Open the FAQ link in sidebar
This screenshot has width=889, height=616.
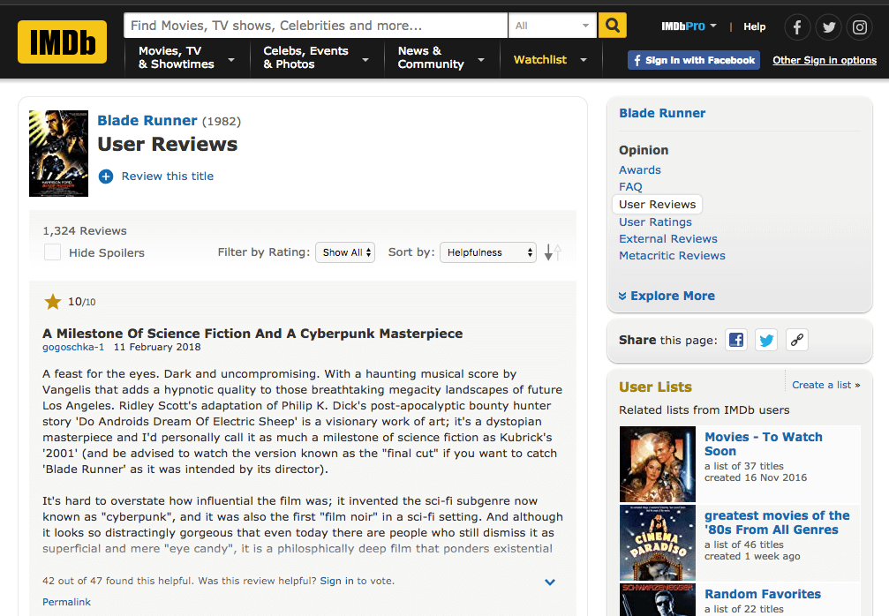[x=630, y=186]
